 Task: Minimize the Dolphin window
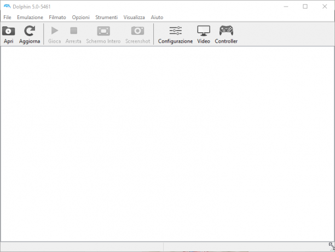286,7
